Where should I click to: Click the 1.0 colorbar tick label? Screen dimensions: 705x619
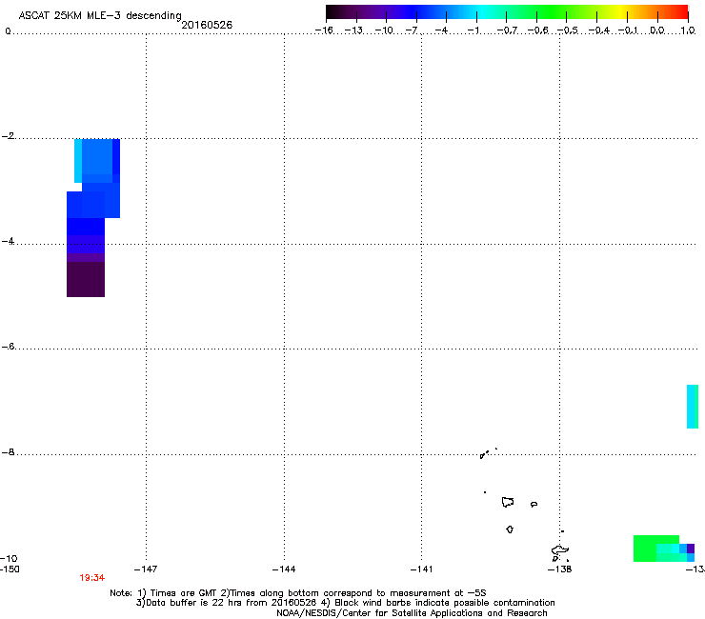(x=688, y=30)
